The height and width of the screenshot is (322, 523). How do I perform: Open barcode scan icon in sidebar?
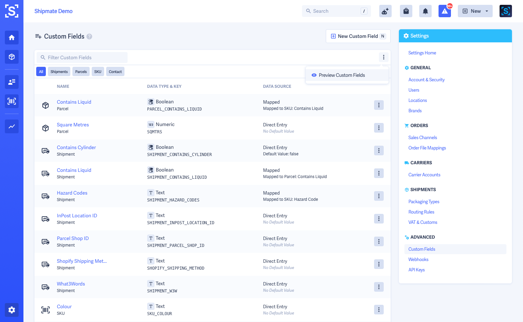[x=12, y=101]
